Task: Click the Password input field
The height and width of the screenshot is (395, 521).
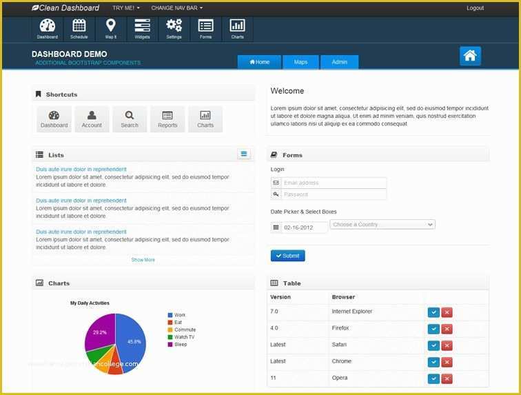Action: [x=334, y=194]
